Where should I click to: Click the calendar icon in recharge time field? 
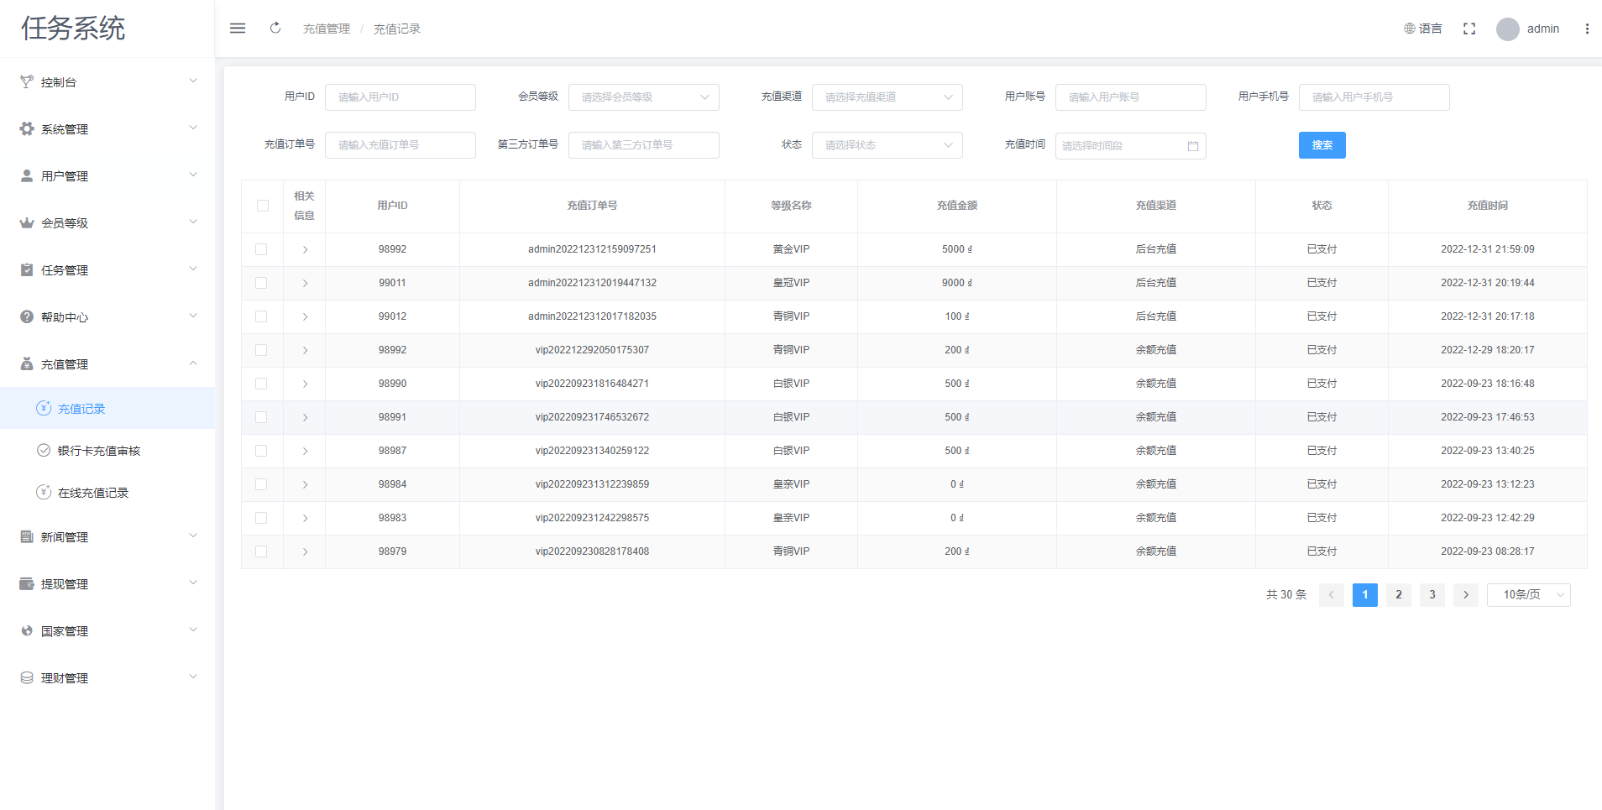coord(1193,146)
